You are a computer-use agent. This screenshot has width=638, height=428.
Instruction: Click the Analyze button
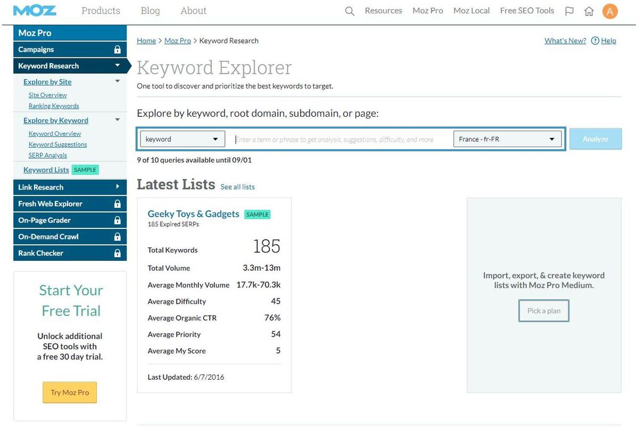click(595, 139)
